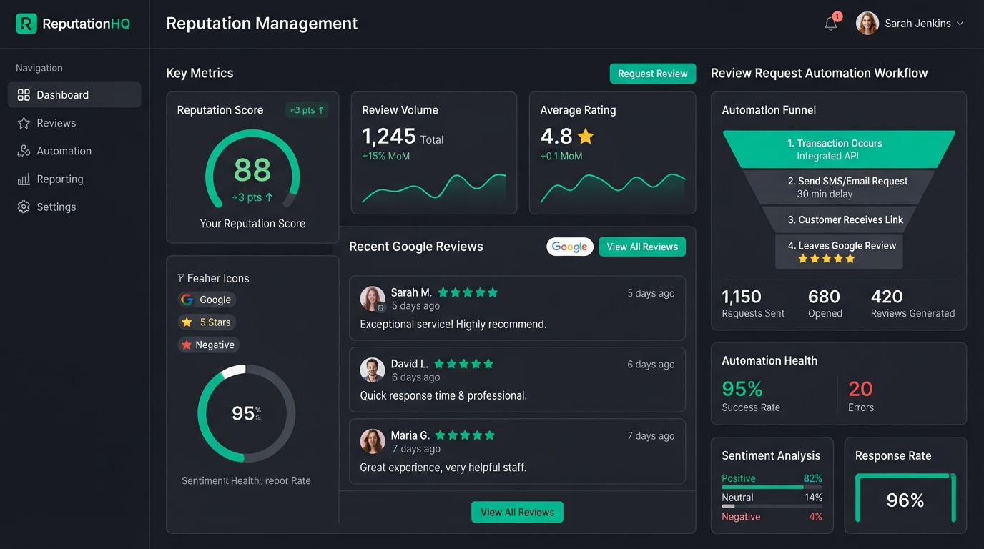Screen dimensions: 984x549
Task: Click the Google G icon in filter chip
Action: tap(187, 300)
